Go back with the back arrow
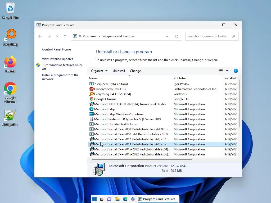271x203 pixels. pos(40,36)
